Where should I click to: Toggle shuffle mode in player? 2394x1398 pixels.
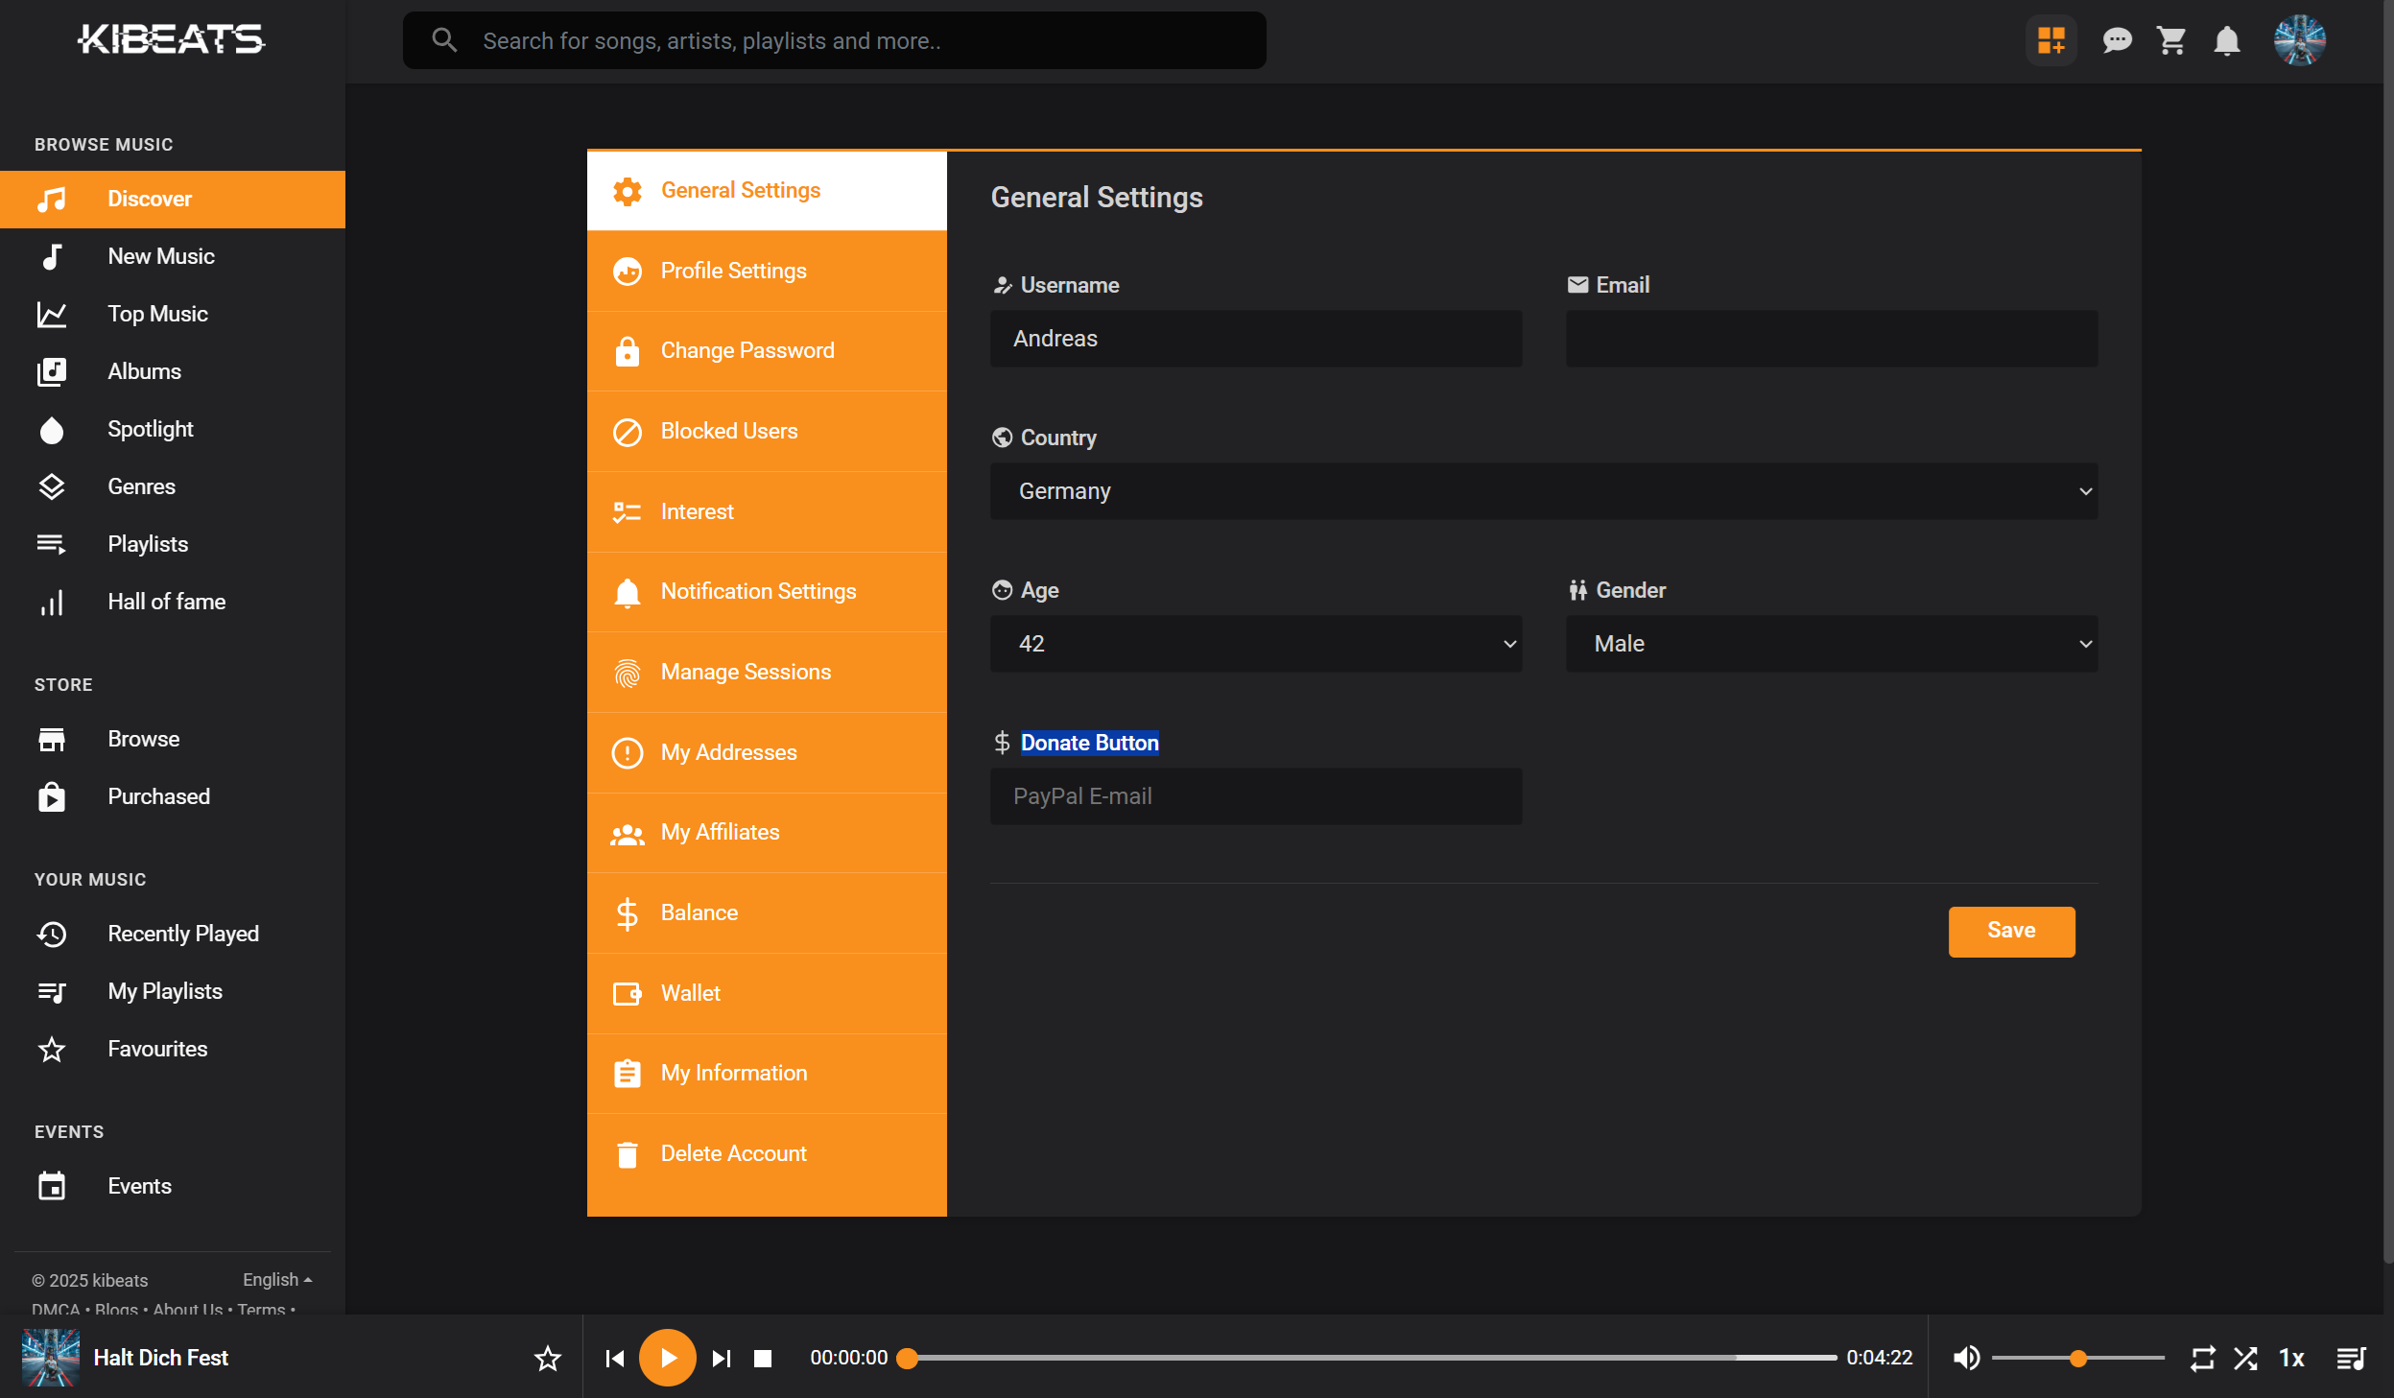tap(2246, 1358)
